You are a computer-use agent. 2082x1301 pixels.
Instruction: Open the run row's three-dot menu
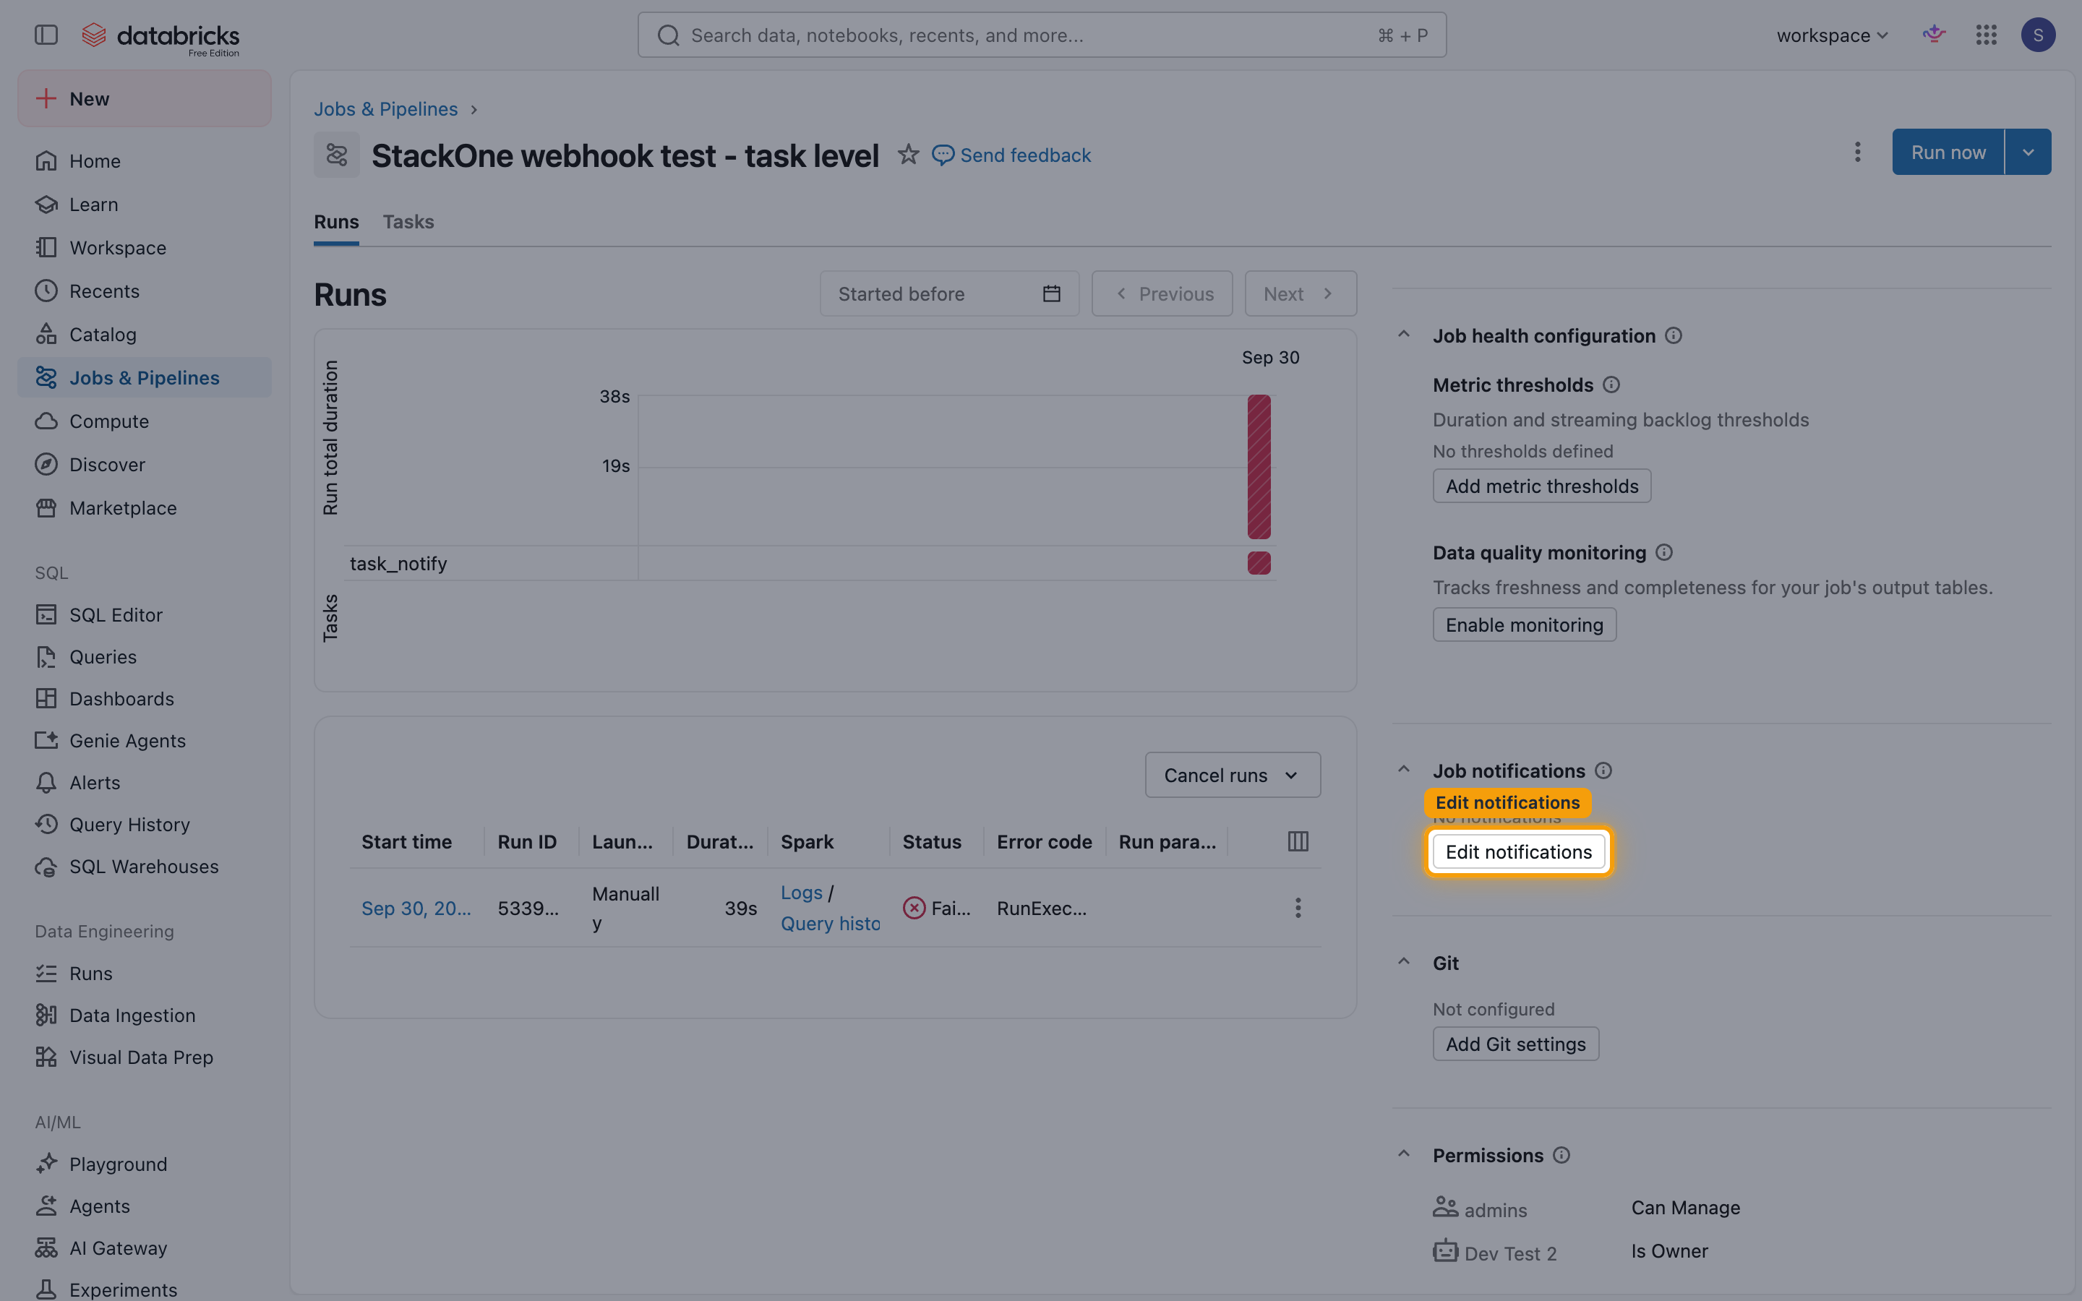pos(1298,908)
